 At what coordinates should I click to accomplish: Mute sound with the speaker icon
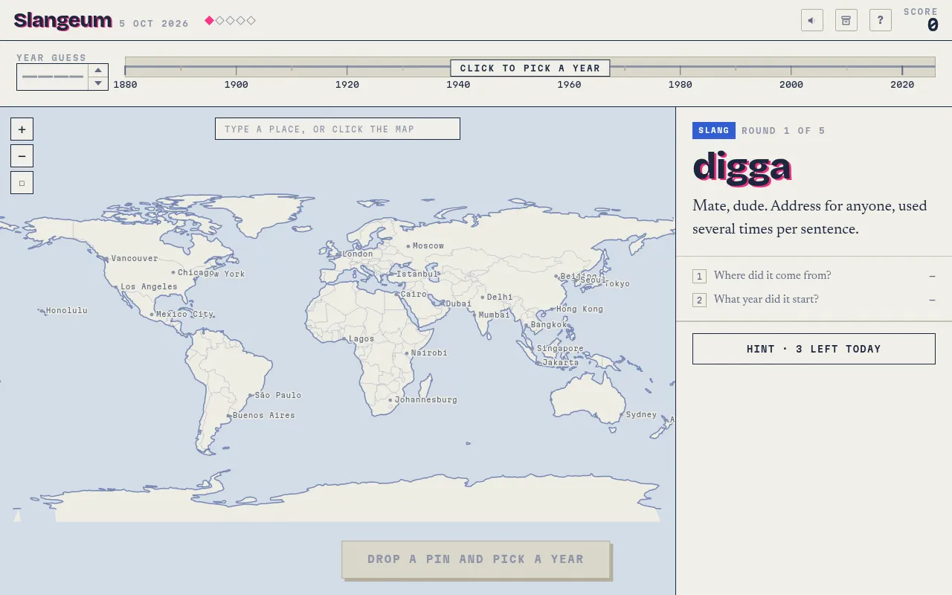[812, 20]
